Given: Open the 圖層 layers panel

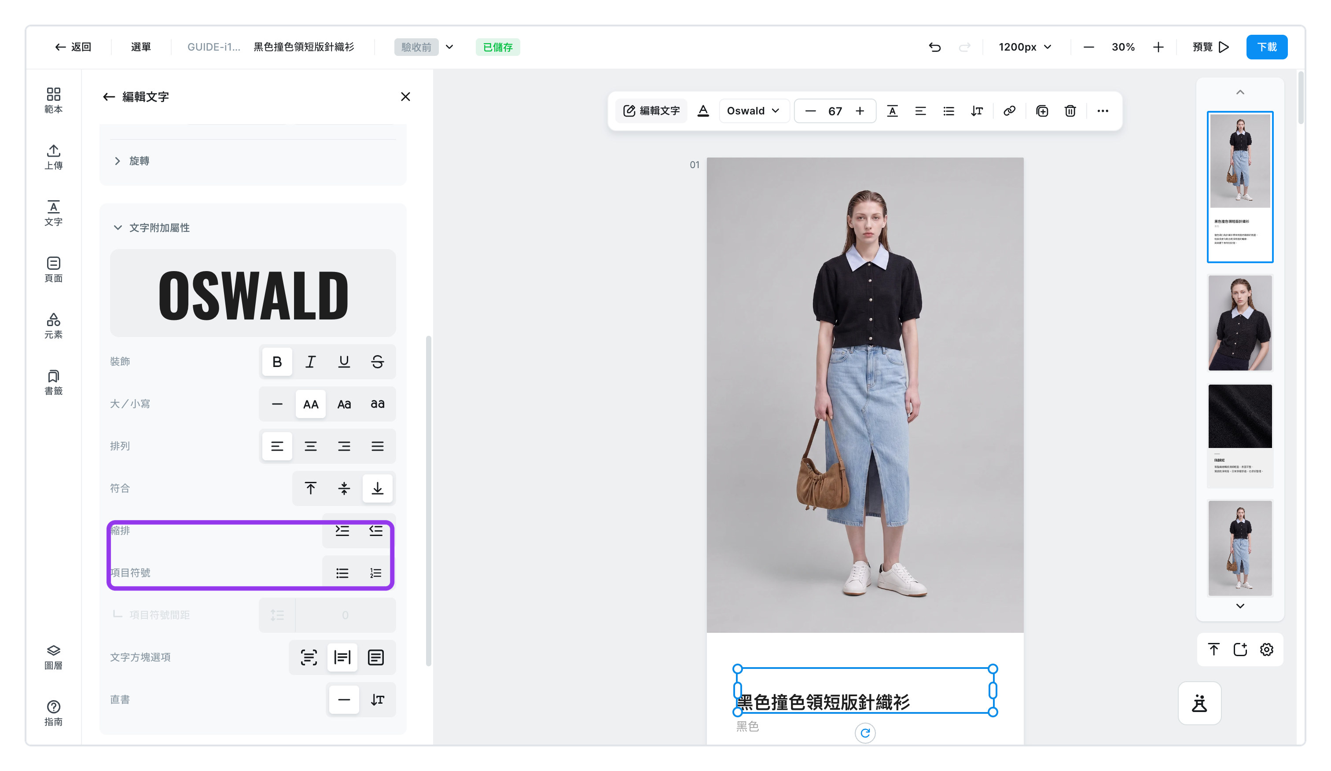Looking at the screenshot, I should pos(53,657).
